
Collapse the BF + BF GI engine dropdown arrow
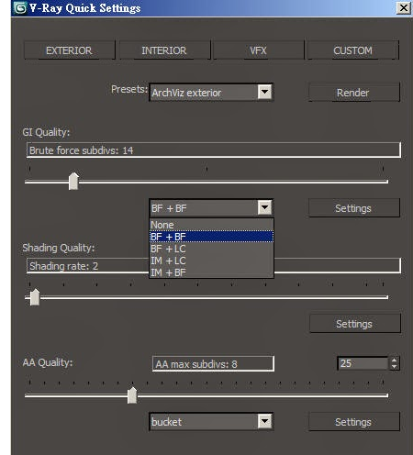click(264, 208)
